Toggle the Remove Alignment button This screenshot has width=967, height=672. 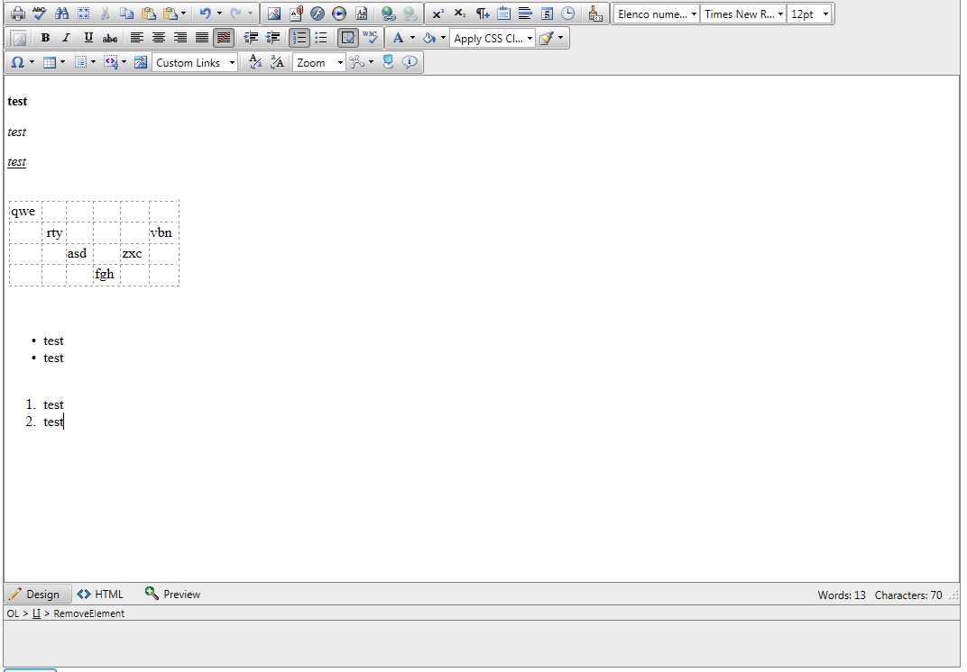pyautogui.click(x=224, y=38)
